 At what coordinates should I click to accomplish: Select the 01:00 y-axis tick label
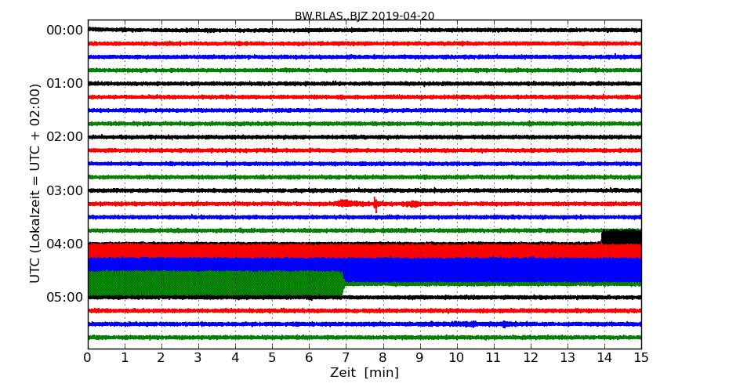click(65, 84)
